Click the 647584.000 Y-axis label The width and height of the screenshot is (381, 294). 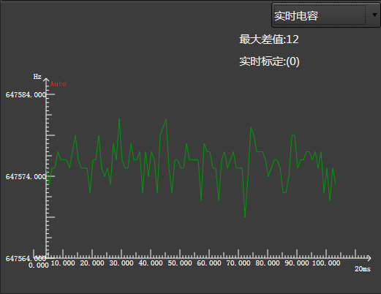point(26,95)
